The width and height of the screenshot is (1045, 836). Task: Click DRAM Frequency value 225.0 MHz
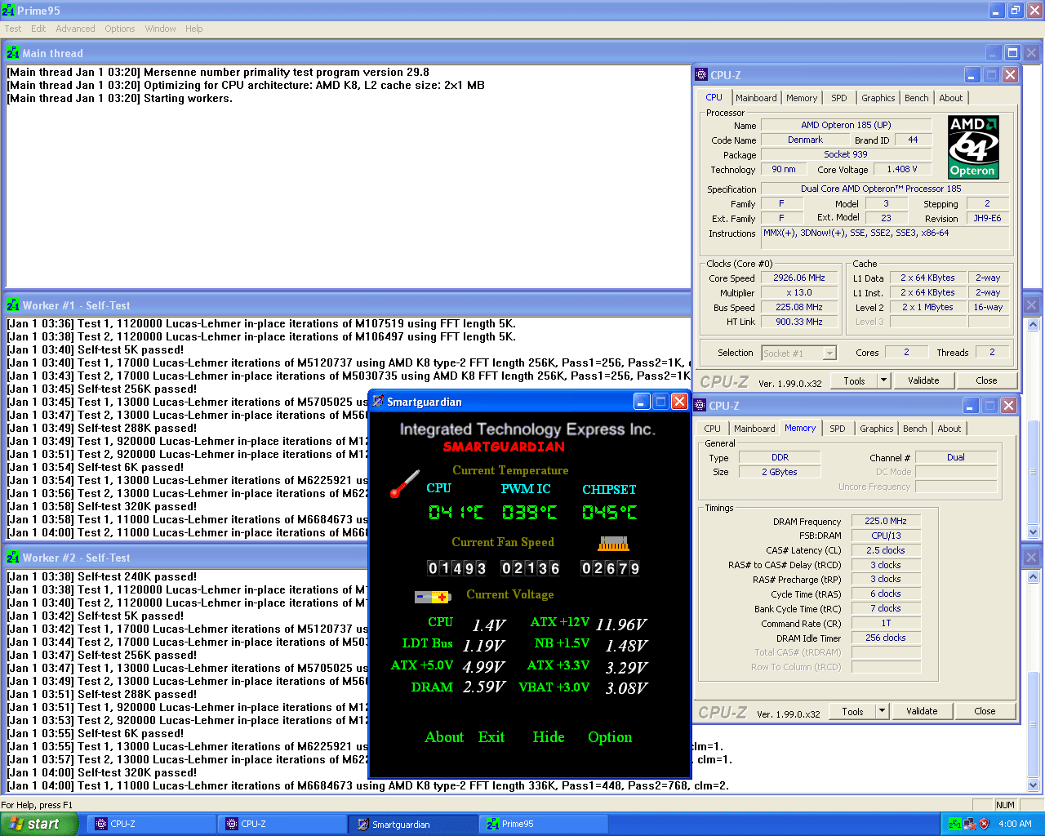point(886,521)
